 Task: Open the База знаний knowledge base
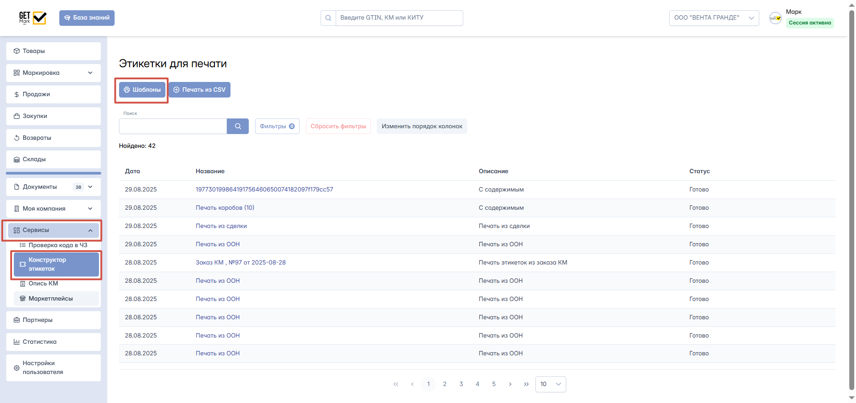[x=87, y=18]
